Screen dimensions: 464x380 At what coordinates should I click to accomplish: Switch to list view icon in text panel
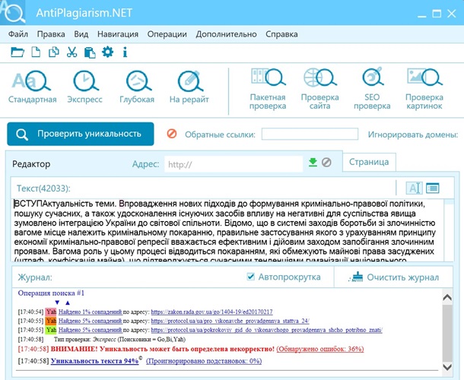coord(432,188)
